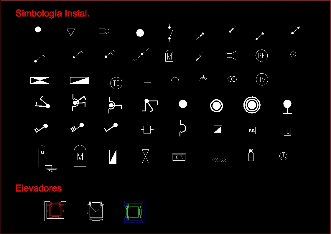Select the ground earth symbol

click(x=148, y=81)
